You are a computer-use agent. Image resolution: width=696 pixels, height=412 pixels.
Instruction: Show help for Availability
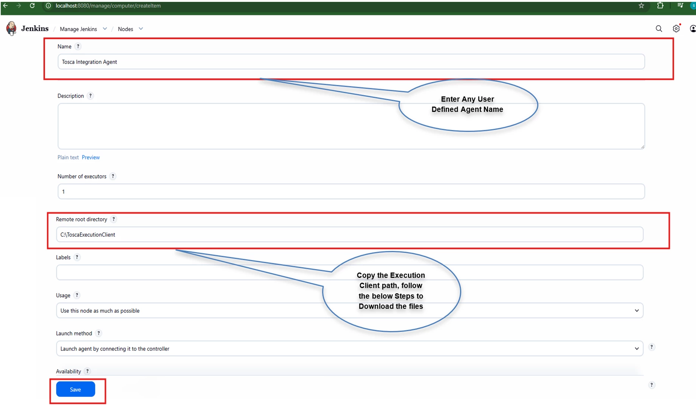pos(87,371)
